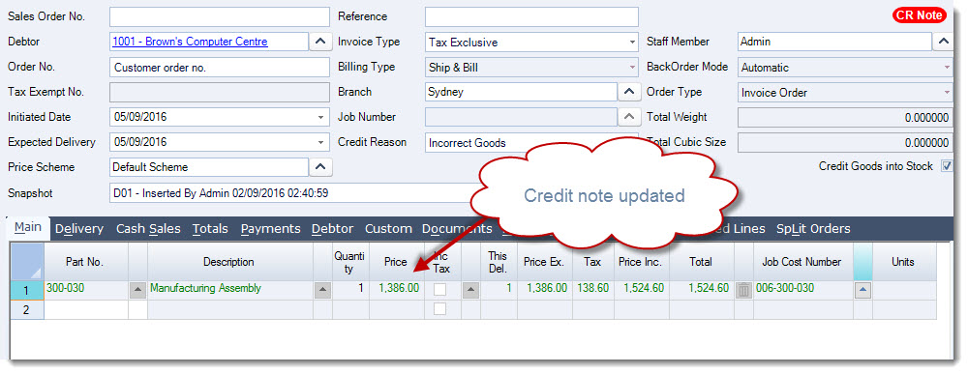Switch to the Main tab
Image resolution: width=968 pixels, height=374 pixels.
pos(28,227)
